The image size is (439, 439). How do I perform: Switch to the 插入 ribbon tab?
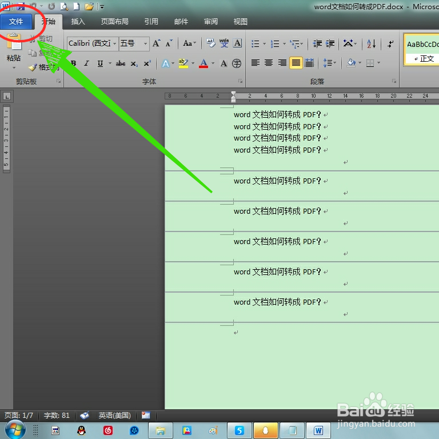click(78, 22)
